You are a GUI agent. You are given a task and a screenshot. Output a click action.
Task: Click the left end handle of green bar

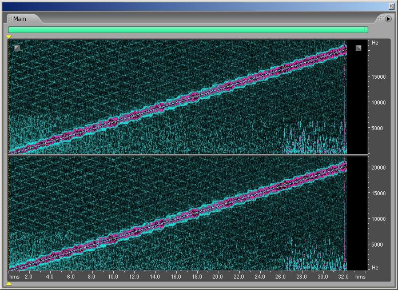tap(10, 30)
